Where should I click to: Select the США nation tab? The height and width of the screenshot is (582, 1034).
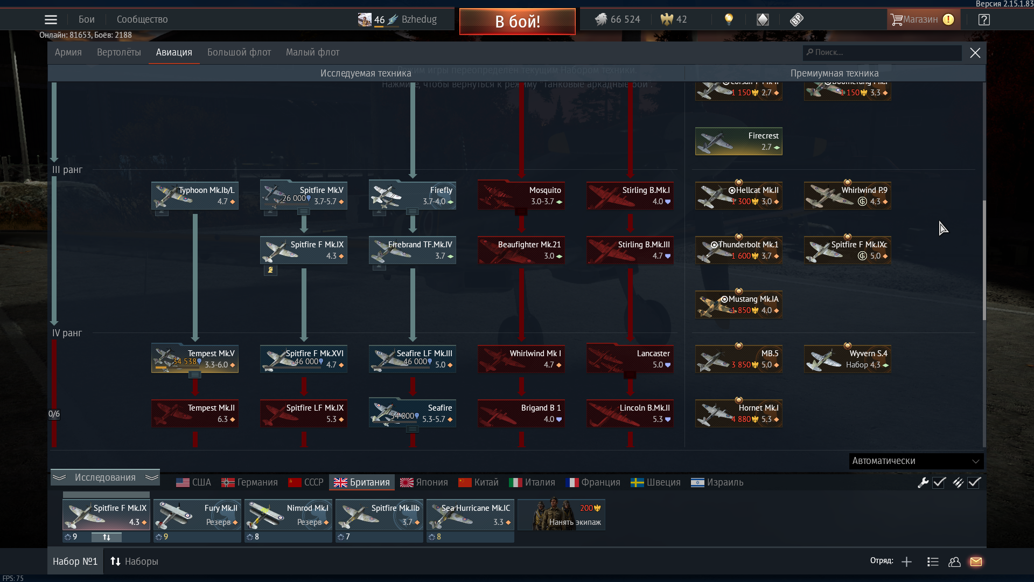coord(194,482)
